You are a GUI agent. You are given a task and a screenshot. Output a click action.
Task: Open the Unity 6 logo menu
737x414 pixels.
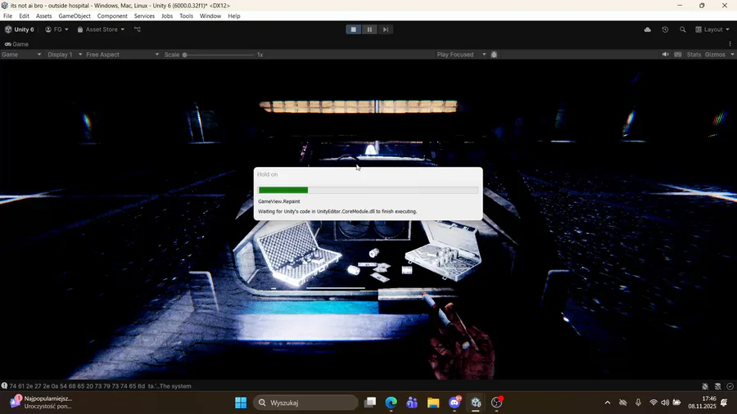point(20,29)
